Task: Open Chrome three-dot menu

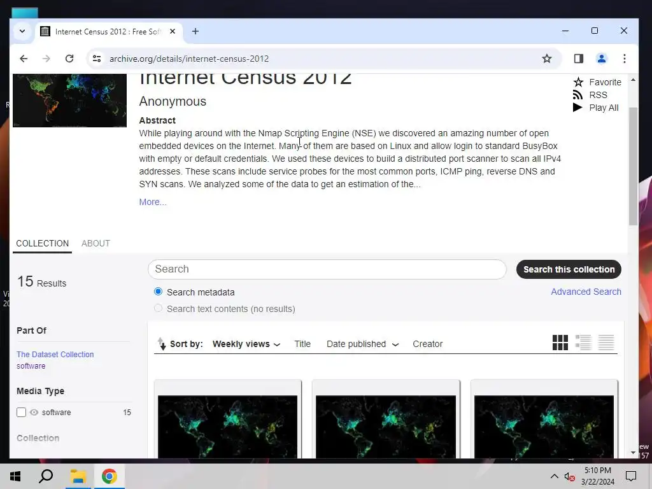Action: [x=624, y=59]
